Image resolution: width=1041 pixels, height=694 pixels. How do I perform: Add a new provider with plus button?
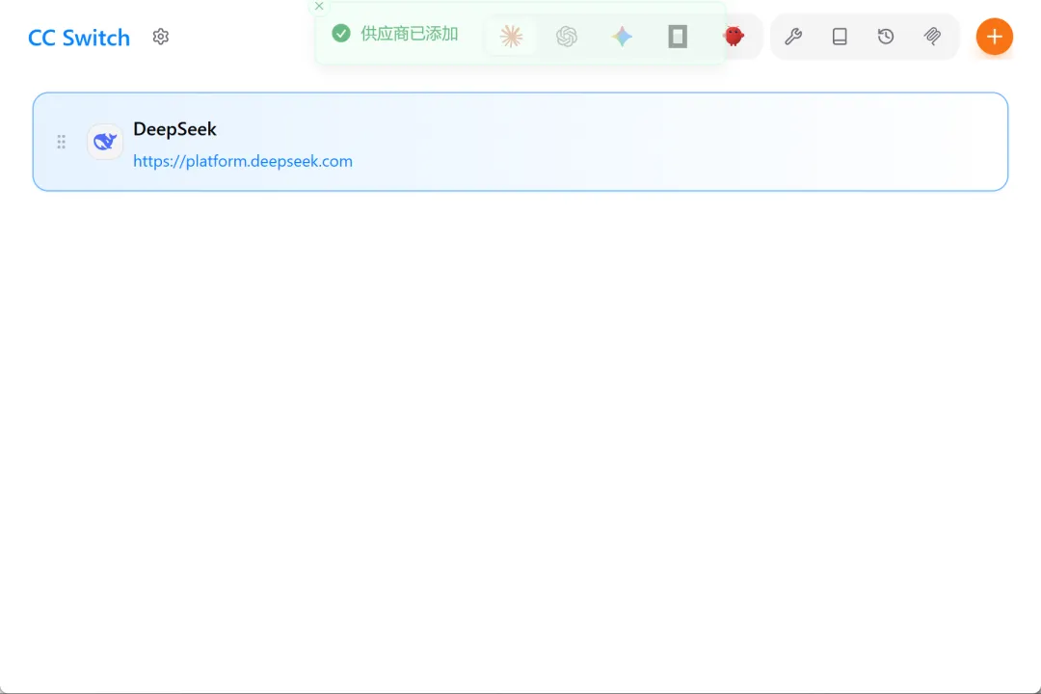click(x=995, y=37)
